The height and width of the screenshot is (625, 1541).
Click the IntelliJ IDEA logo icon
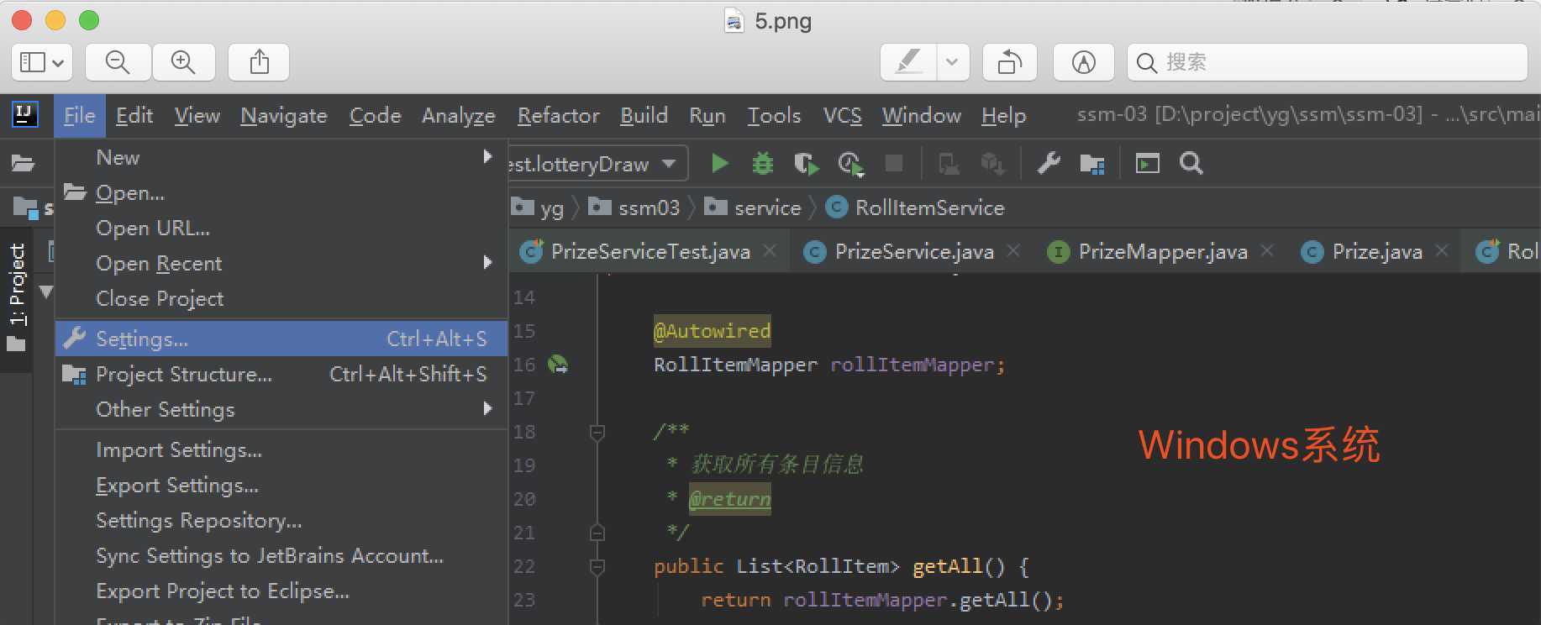coord(25,115)
